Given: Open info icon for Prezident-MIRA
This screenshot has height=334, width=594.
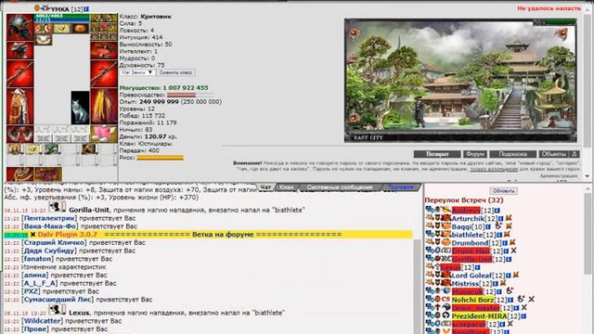Looking at the screenshot, I should (x=523, y=316).
